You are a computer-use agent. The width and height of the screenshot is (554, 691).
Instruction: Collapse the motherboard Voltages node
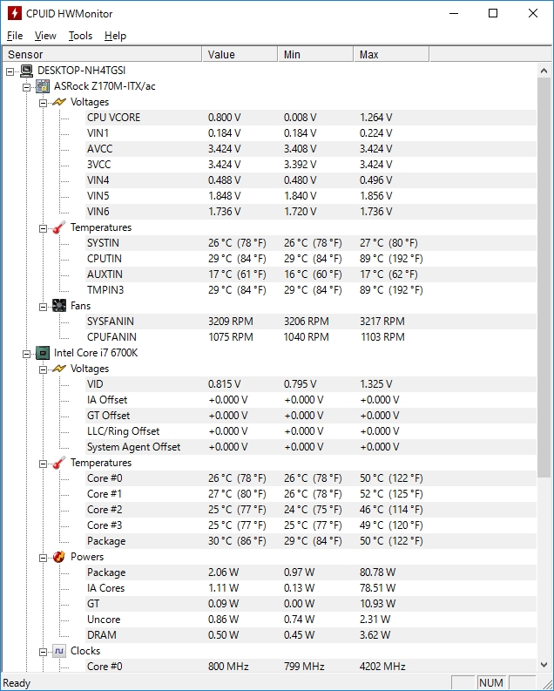[x=43, y=102]
